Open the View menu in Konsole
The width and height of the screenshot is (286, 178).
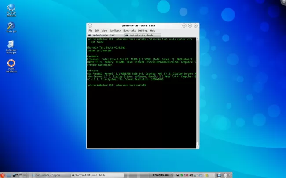pos(104,31)
